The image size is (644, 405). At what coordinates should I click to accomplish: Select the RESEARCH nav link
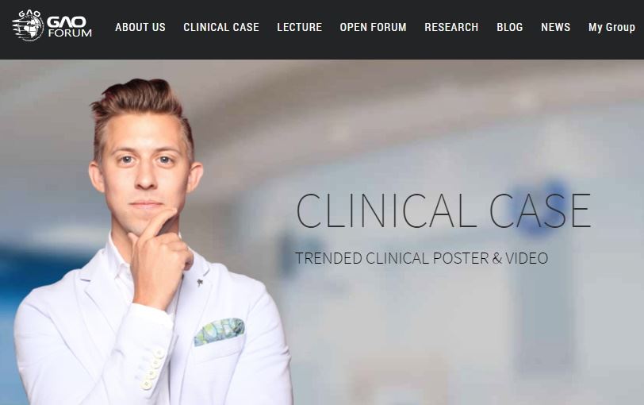(451, 27)
